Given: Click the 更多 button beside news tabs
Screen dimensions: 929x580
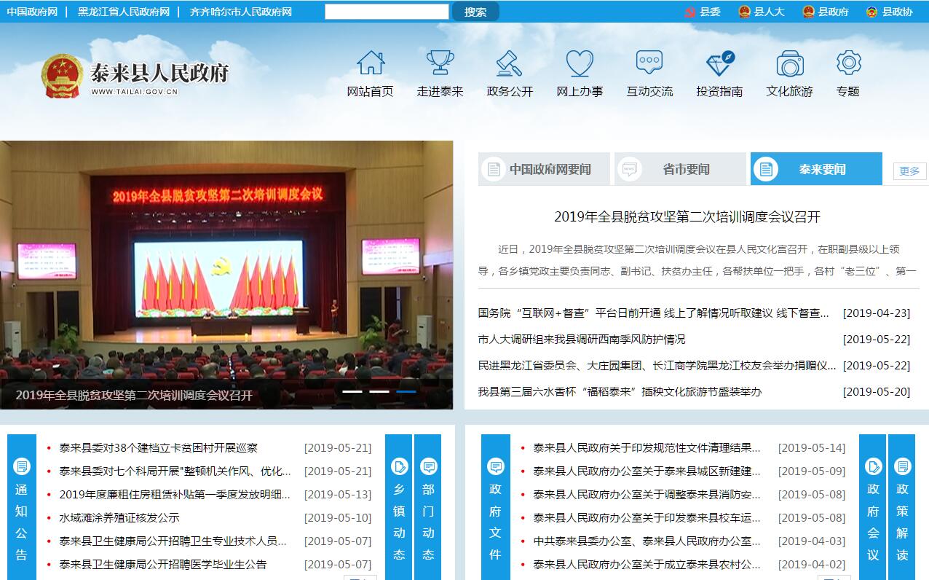Looking at the screenshot, I should pos(909,171).
